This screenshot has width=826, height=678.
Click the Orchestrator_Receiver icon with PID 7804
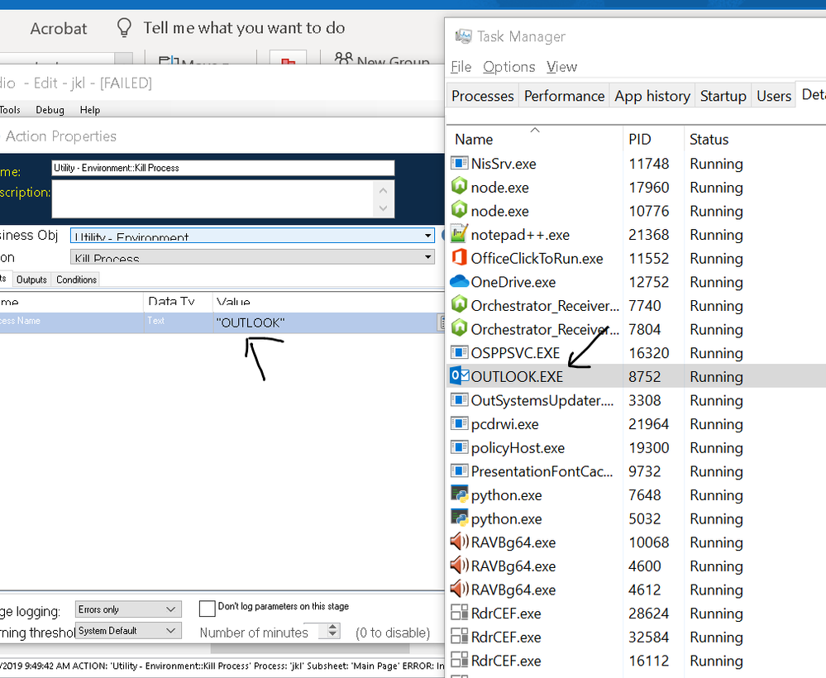coord(460,328)
